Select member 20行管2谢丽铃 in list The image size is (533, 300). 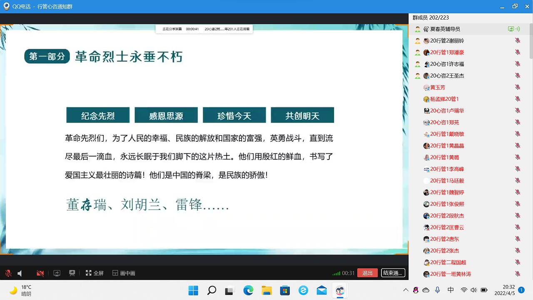[447, 41]
